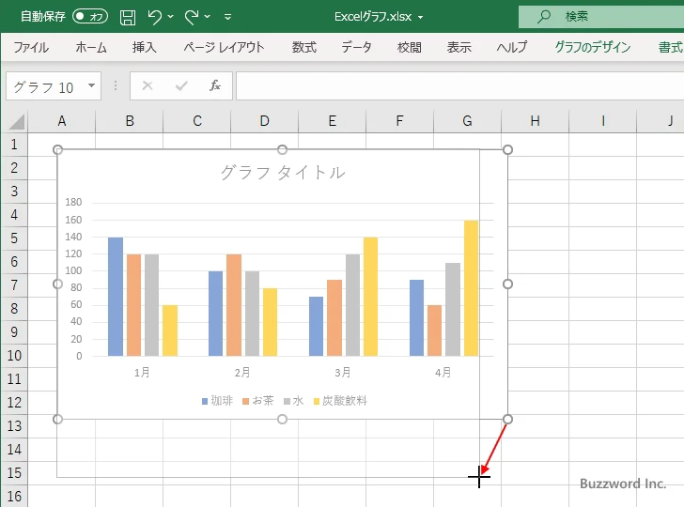This screenshot has height=507, width=684.
Task: Select the 表示 tab
Action: 459,47
